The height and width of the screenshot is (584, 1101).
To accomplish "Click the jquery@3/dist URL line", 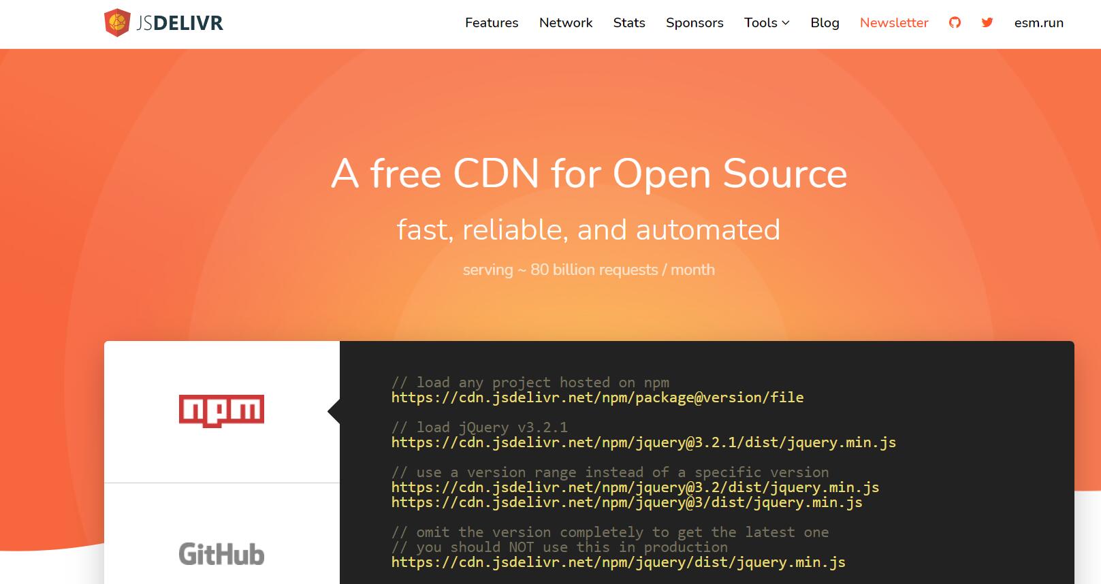I will coord(626,502).
